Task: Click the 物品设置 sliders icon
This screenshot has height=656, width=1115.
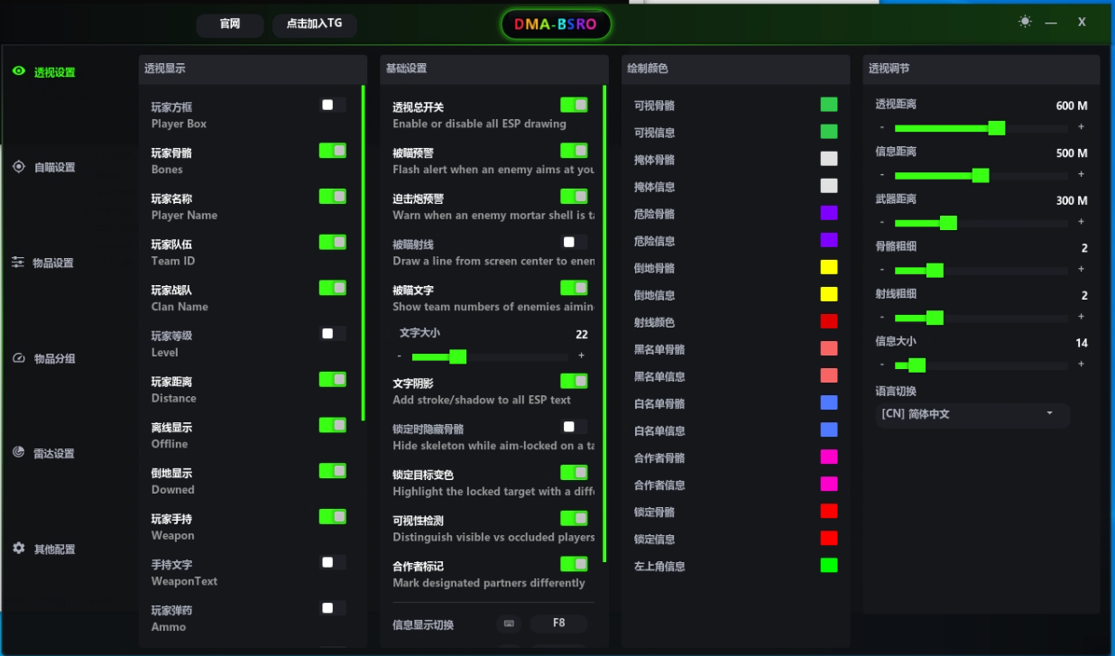Action: (18, 263)
